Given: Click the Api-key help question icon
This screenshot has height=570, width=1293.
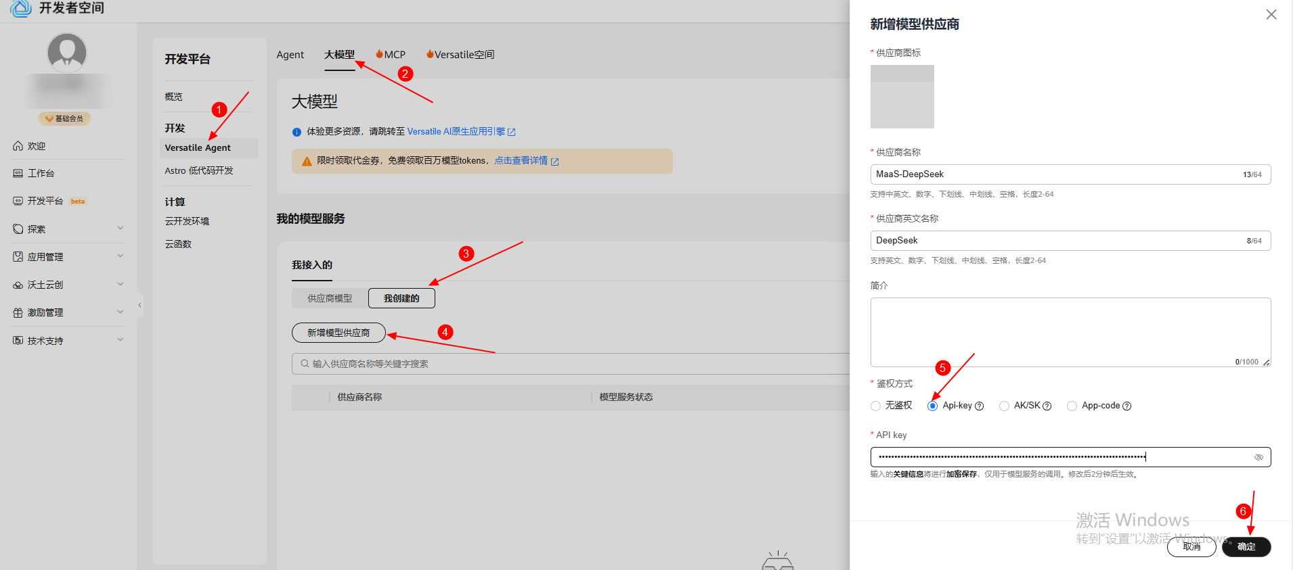Looking at the screenshot, I should click(979, 406).
